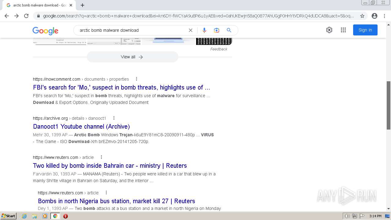Open the Google apps grid
This screenshot has width=391, height=220.
point(343,30)
